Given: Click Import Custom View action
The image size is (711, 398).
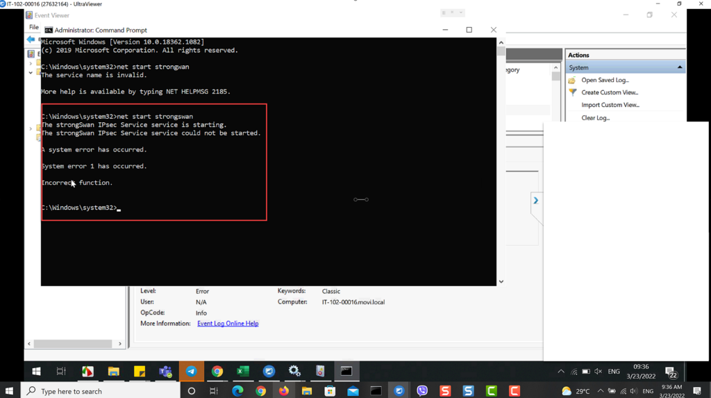Looking at the screenshot, I should tap(610, 105).
